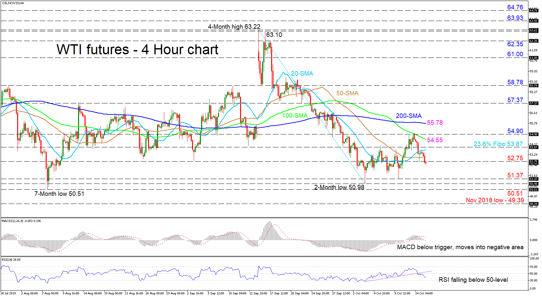Click the 50.51 support level label in red

pyautogui.click(x=515, y=193)
